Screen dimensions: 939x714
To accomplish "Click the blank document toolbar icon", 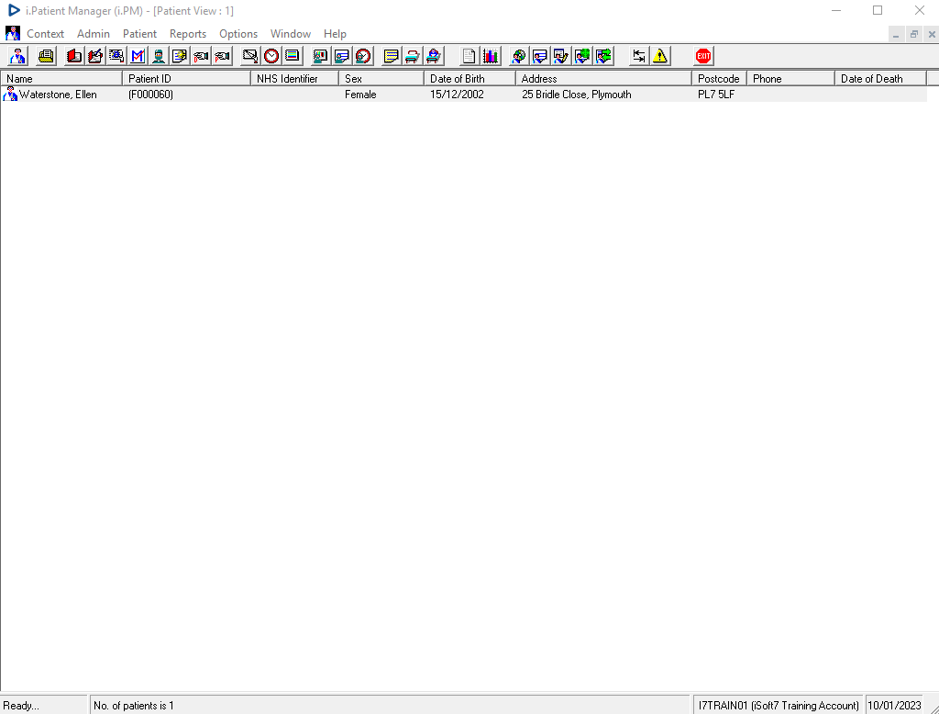I will [x=469, y=56].
